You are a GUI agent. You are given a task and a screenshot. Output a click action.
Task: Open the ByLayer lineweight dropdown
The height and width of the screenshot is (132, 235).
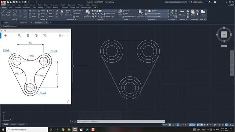pyautogui.click(x=158, y=14)
